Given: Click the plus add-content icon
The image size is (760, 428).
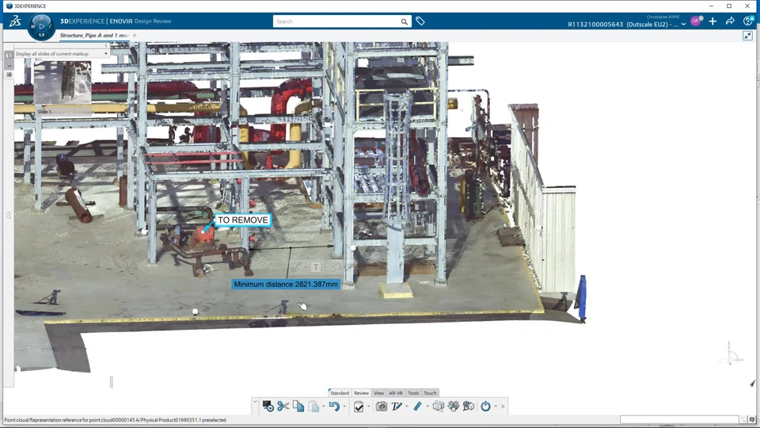Looking at the screenshot, I should coord(712,21).
